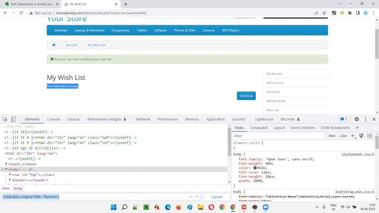Open the Network tab

point(143,120)
